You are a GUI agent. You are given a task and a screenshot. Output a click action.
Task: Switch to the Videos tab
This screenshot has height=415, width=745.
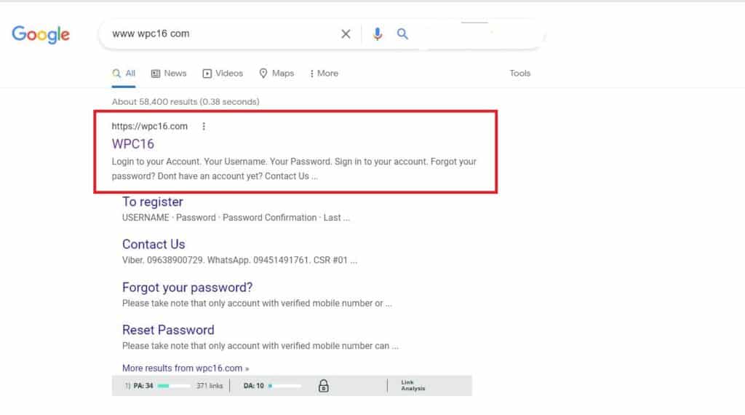click(223, 74)
